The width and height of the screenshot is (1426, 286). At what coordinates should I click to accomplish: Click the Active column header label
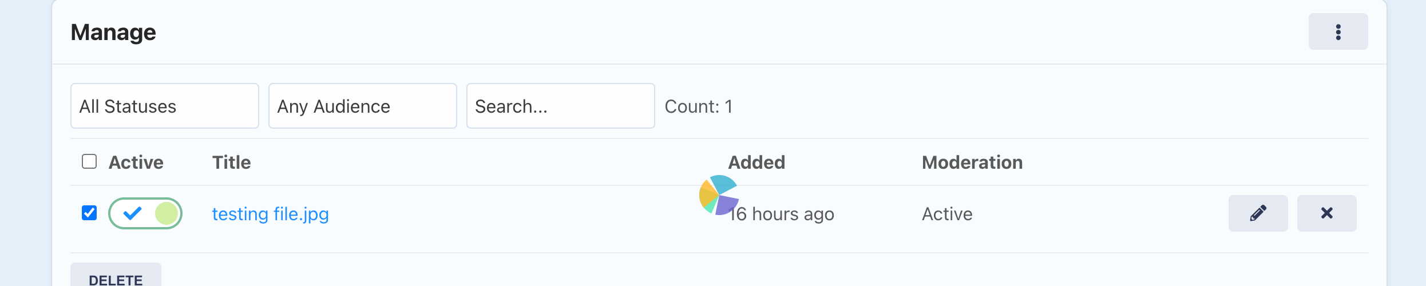pos(136,162)
